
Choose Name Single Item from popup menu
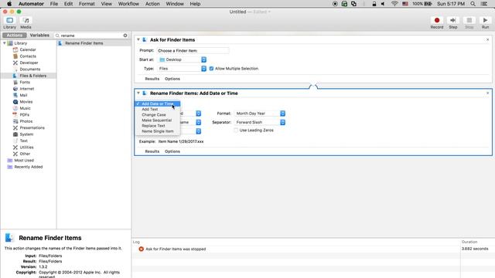tap(158, 131)
